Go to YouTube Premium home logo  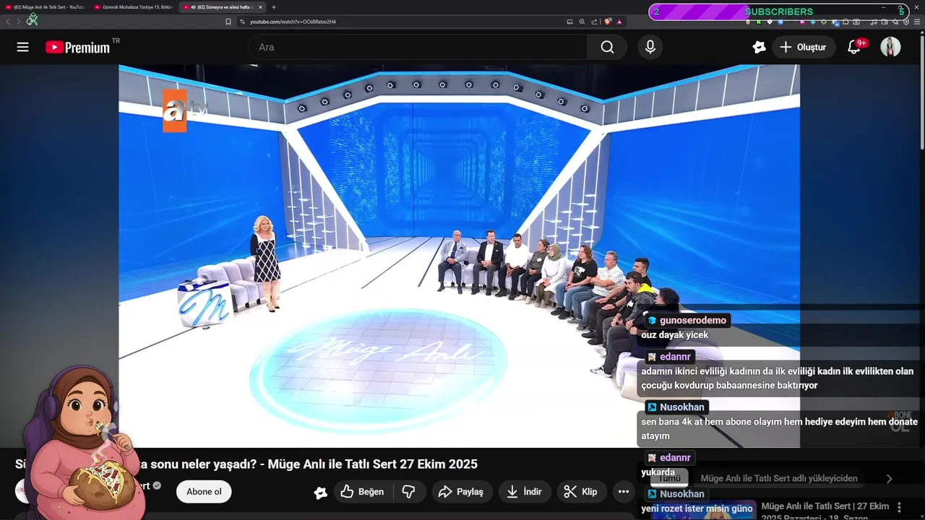click(77, 47)
